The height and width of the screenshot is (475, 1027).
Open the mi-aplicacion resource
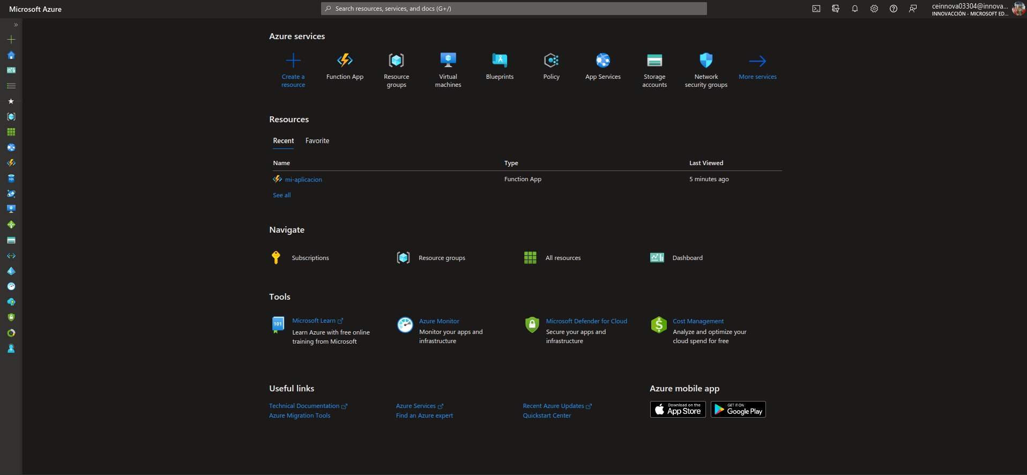point(303,180)
